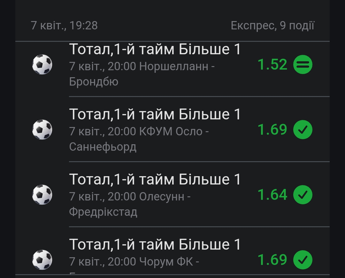
Task: Select "Тотал,1-й тайм Більше 1" title above Олесунн
Action: coord(155,179)
